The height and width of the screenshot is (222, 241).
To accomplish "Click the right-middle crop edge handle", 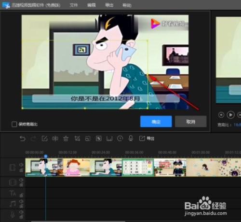I will click(x=147, y=74).
